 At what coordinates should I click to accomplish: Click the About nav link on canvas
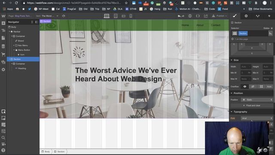click(200, 25)
